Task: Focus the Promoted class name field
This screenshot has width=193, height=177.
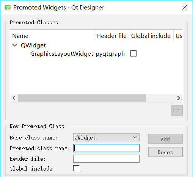Action: [x=106, y=148]
